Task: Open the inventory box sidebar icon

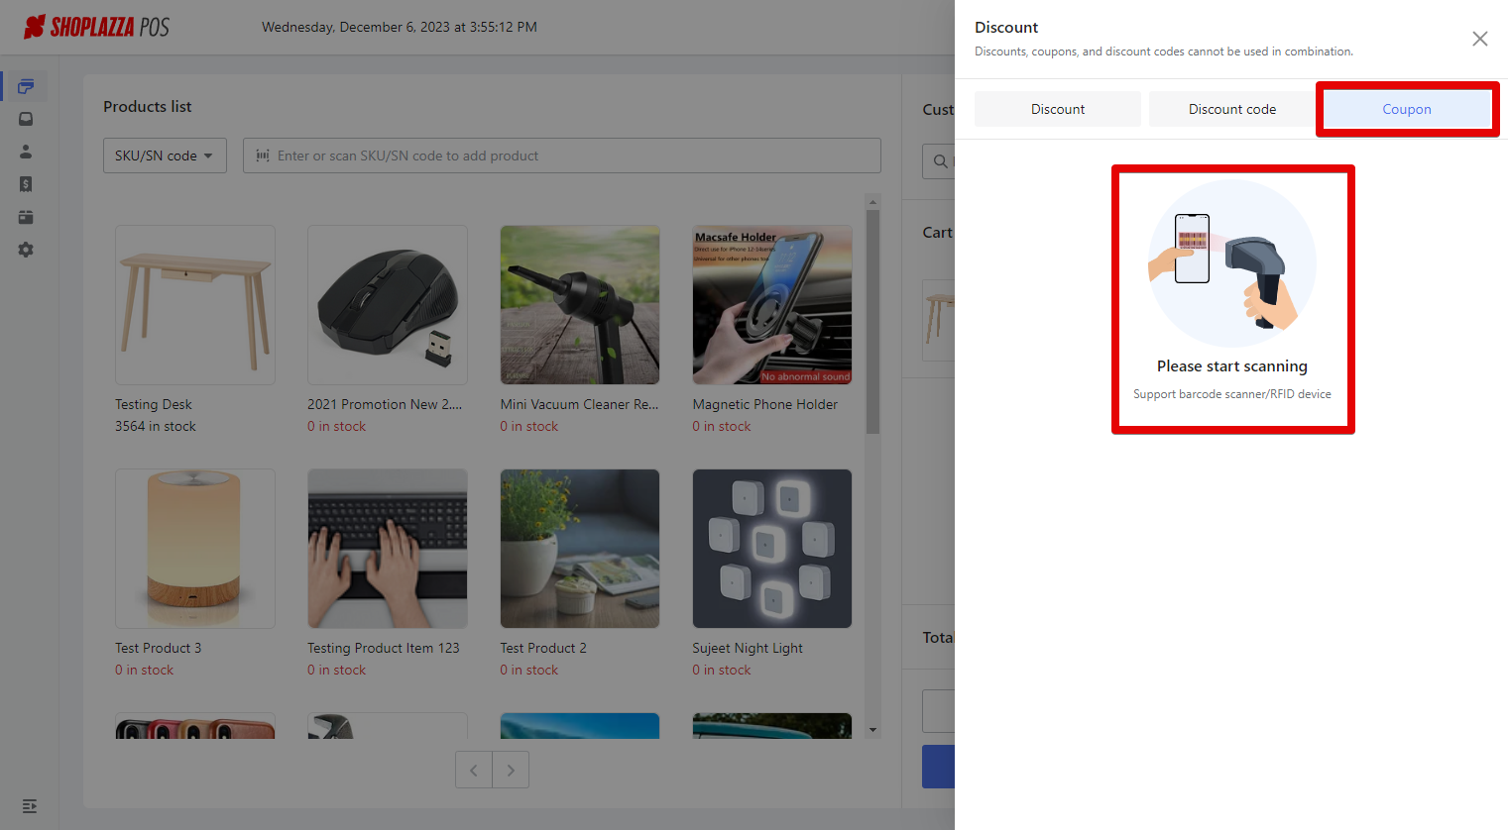Action: (x=26, y=119)
